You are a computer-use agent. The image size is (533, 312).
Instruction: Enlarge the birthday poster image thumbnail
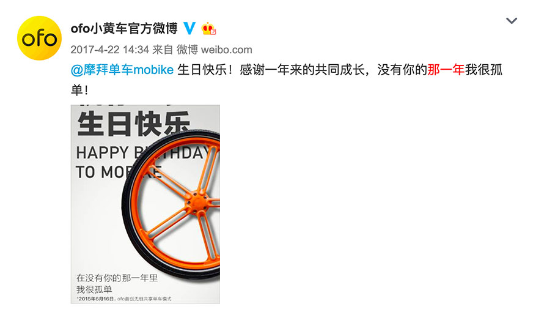click(x=145, y=204)
